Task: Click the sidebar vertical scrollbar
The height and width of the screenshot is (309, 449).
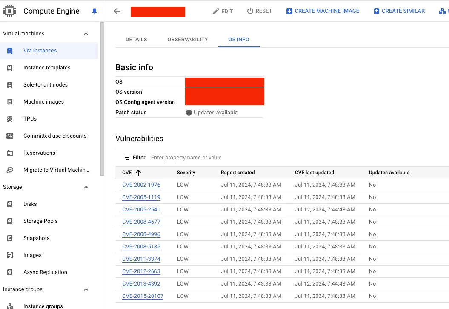Action: 102,99
